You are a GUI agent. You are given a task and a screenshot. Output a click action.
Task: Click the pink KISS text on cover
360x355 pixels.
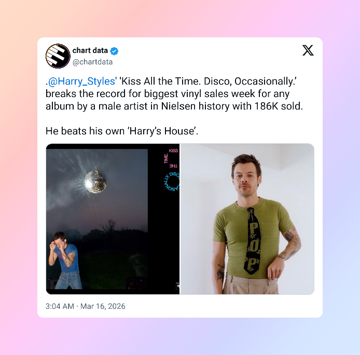pyautogui.click(x=173, y=151)
